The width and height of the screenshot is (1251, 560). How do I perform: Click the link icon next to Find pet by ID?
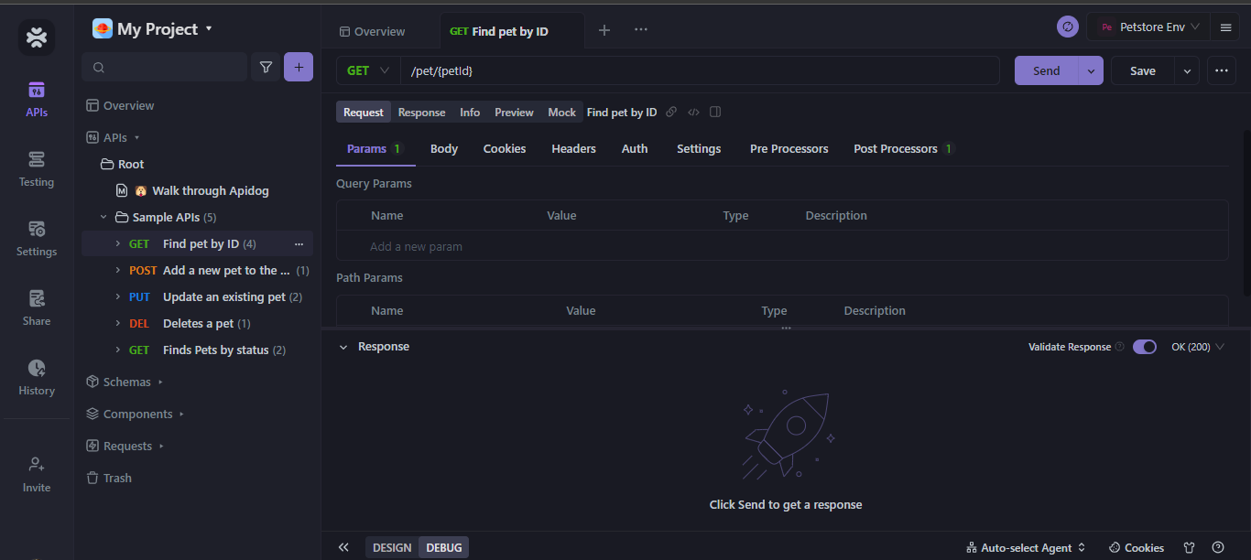[671, 113]
